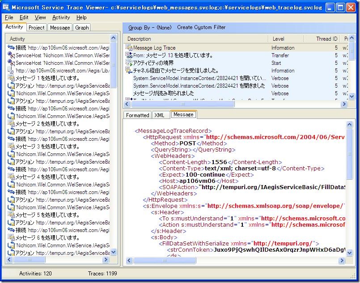Select the Activity tab above the activity list
The width and height of the screenshot is (360, 283).
[x=14, y=27]
